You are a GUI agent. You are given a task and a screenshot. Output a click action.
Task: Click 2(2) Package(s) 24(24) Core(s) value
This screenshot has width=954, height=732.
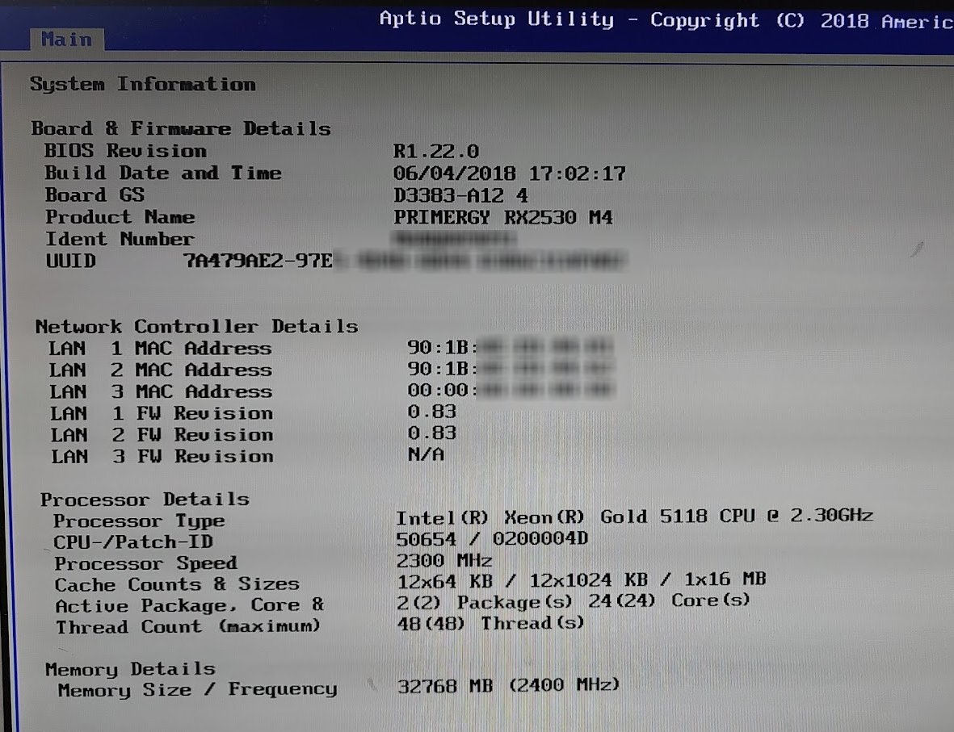pos(574,602)
